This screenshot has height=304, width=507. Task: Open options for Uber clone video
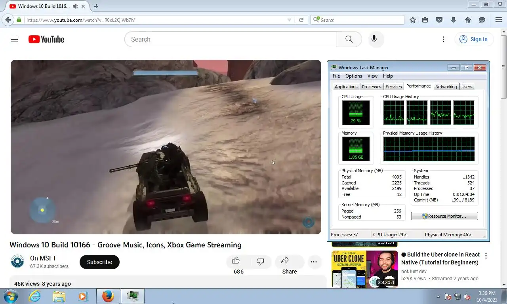click(486, 256)
